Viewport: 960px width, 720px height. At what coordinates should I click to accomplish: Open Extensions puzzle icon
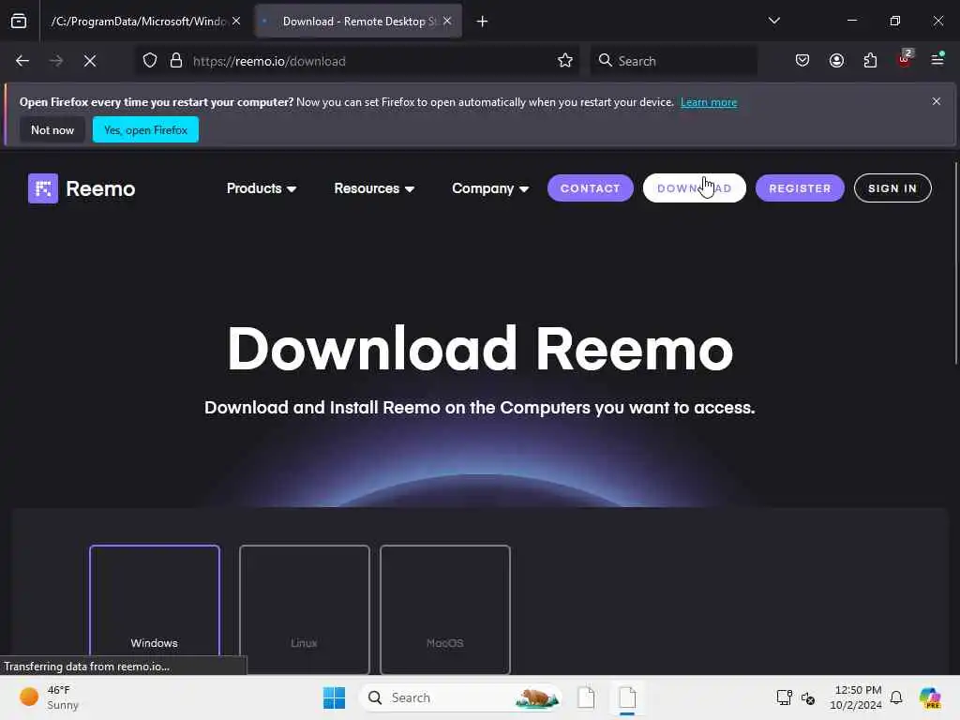[870, 61]
